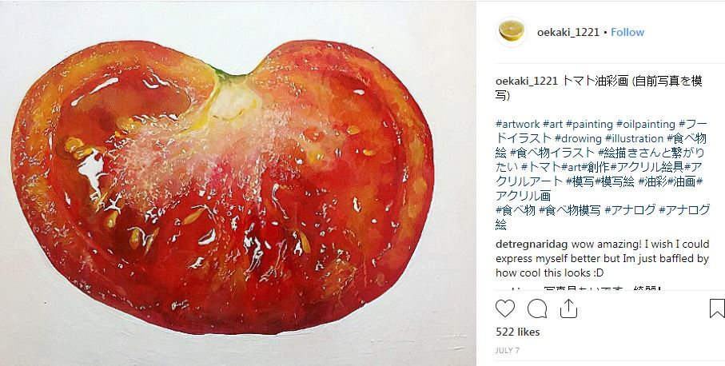This screenshot has width=725, height=366.
Task: Share the post with the upload arrow icon
Action: pos(568,308)
